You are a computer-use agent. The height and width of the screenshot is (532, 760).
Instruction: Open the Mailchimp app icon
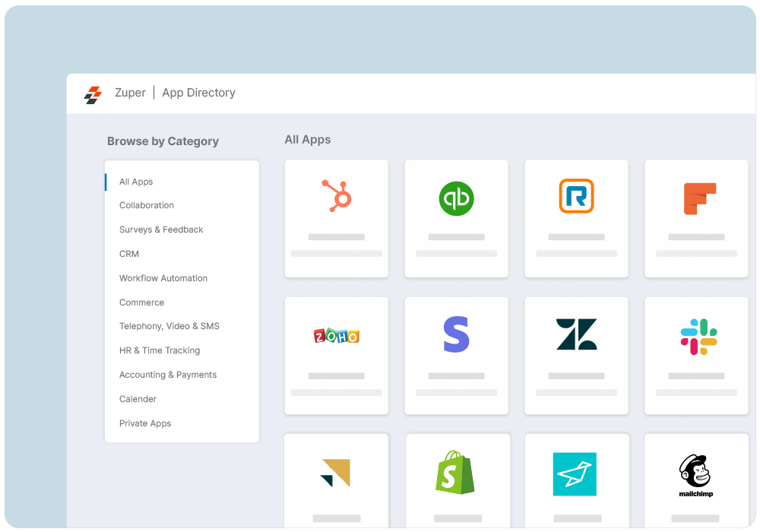coord(695,475)
